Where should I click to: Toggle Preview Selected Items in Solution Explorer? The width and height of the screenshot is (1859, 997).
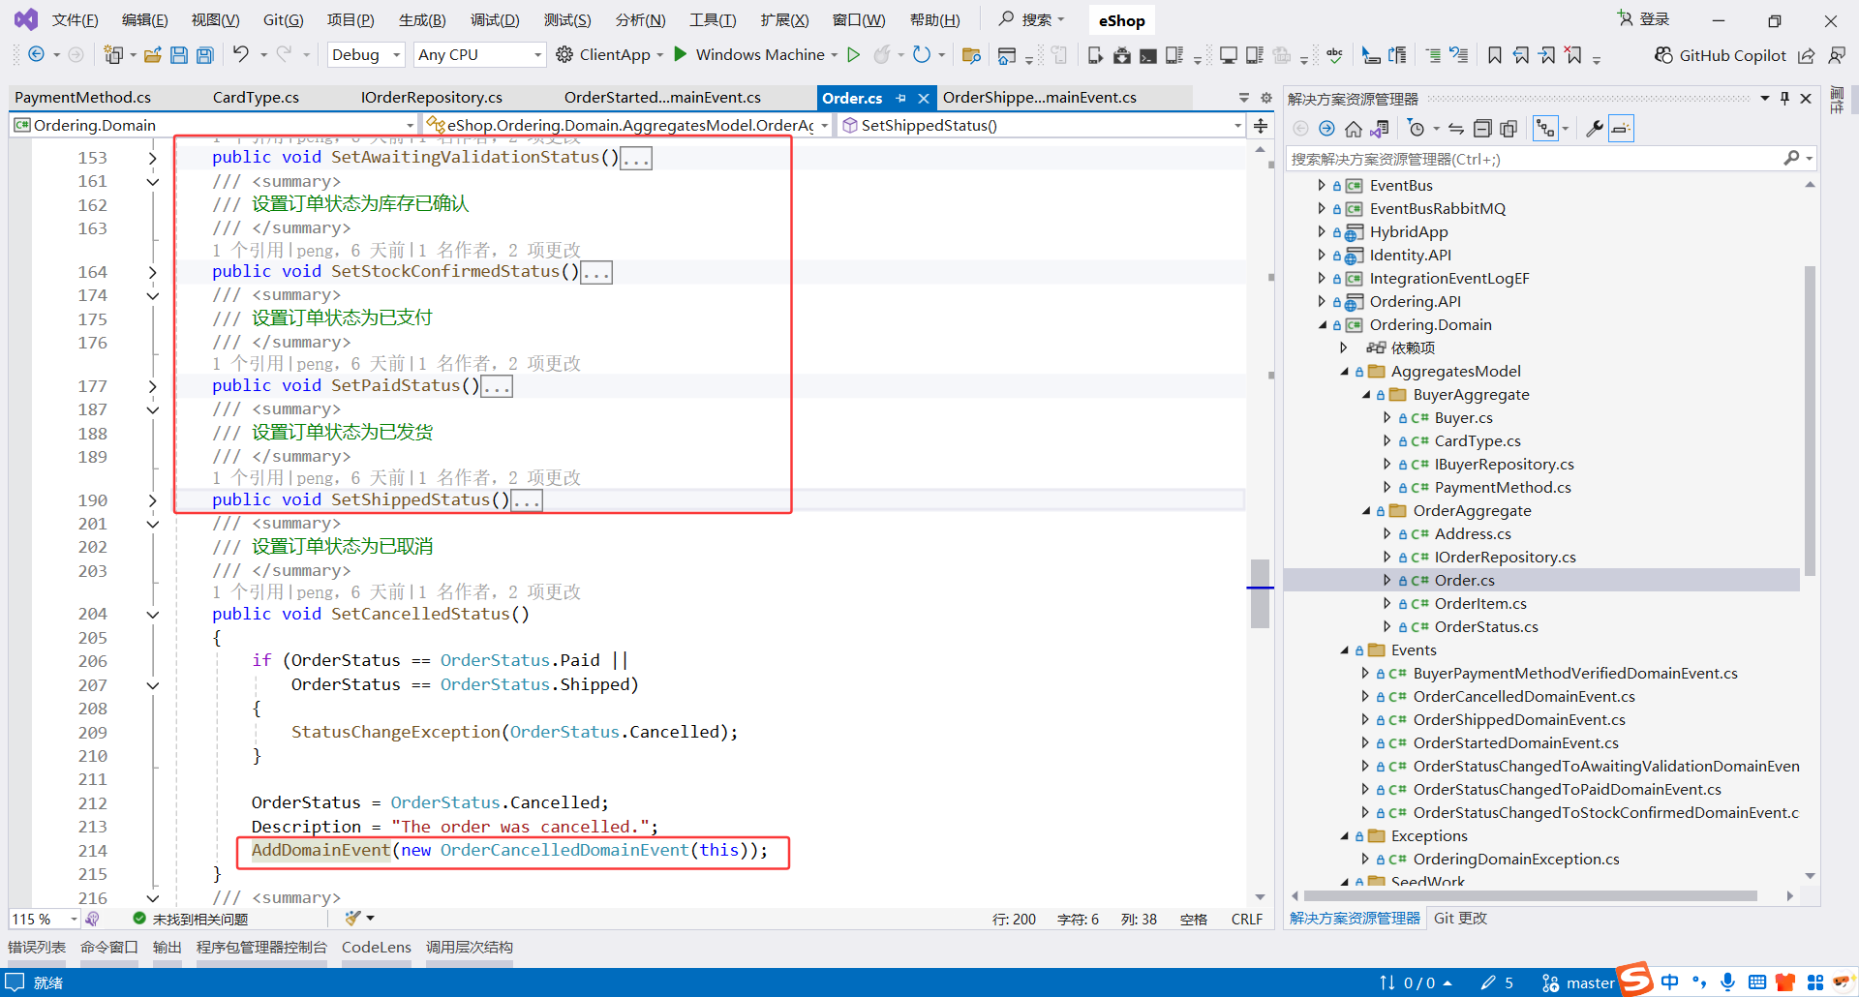[x=1621, y=129]
